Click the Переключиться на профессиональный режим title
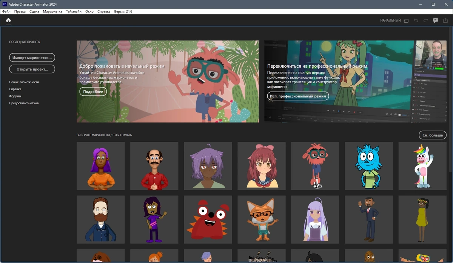Screen dimensions: 453x263 tap(317, 66)
